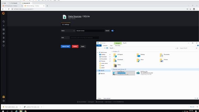Viewport: 199px width, 112px height.
Task: Open Grafana search from the sidebar
Action: click(4, 21)
